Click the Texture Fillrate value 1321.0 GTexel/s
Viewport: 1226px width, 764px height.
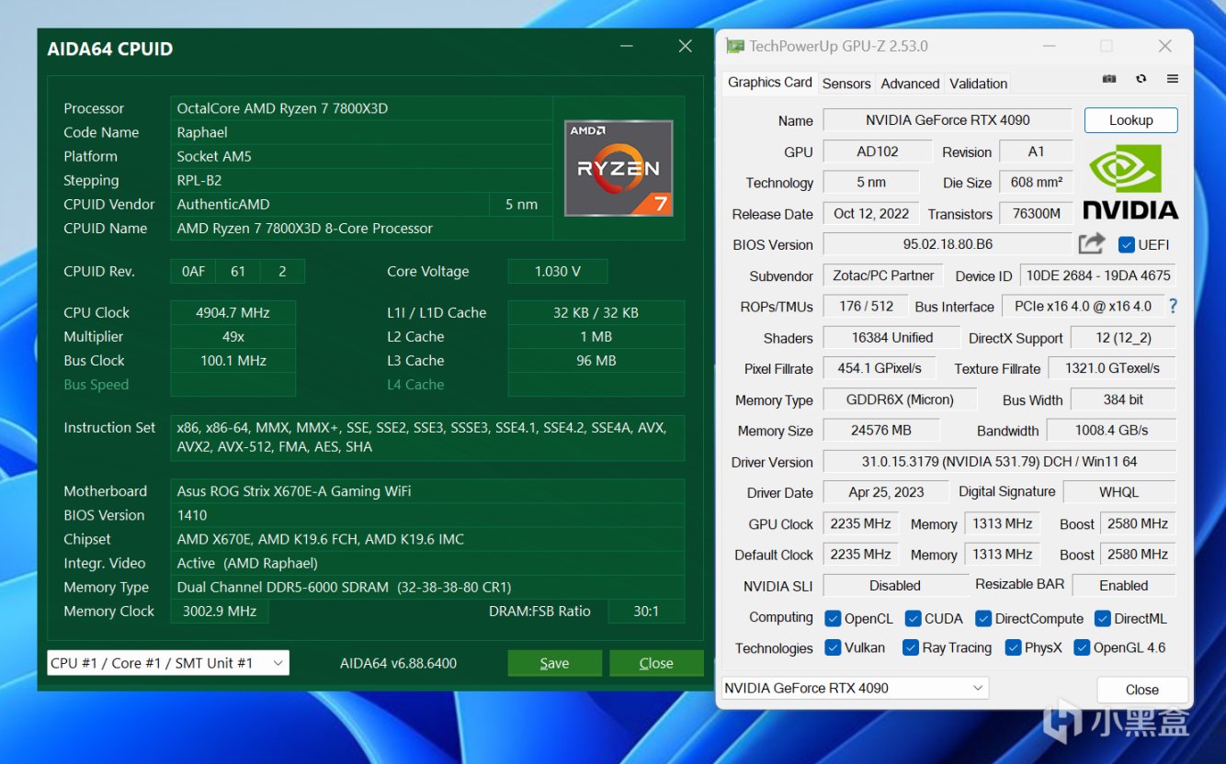point(1112,368)
